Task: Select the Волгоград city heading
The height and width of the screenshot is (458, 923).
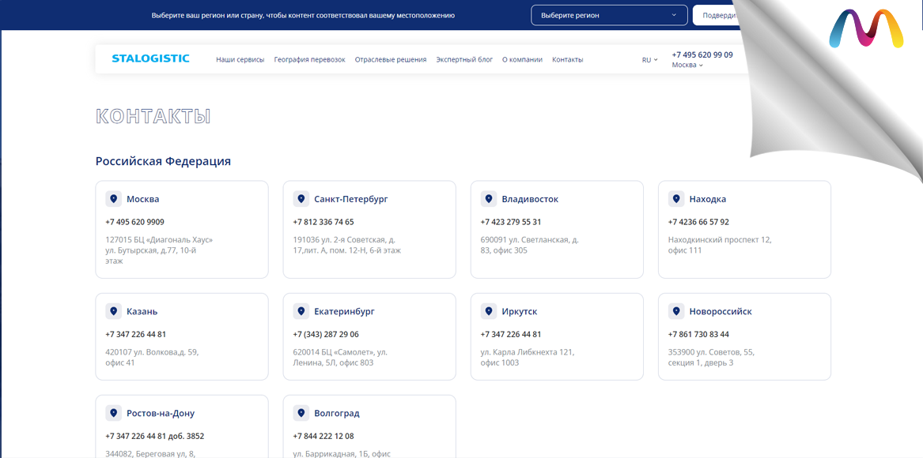Action: (337, 413)
